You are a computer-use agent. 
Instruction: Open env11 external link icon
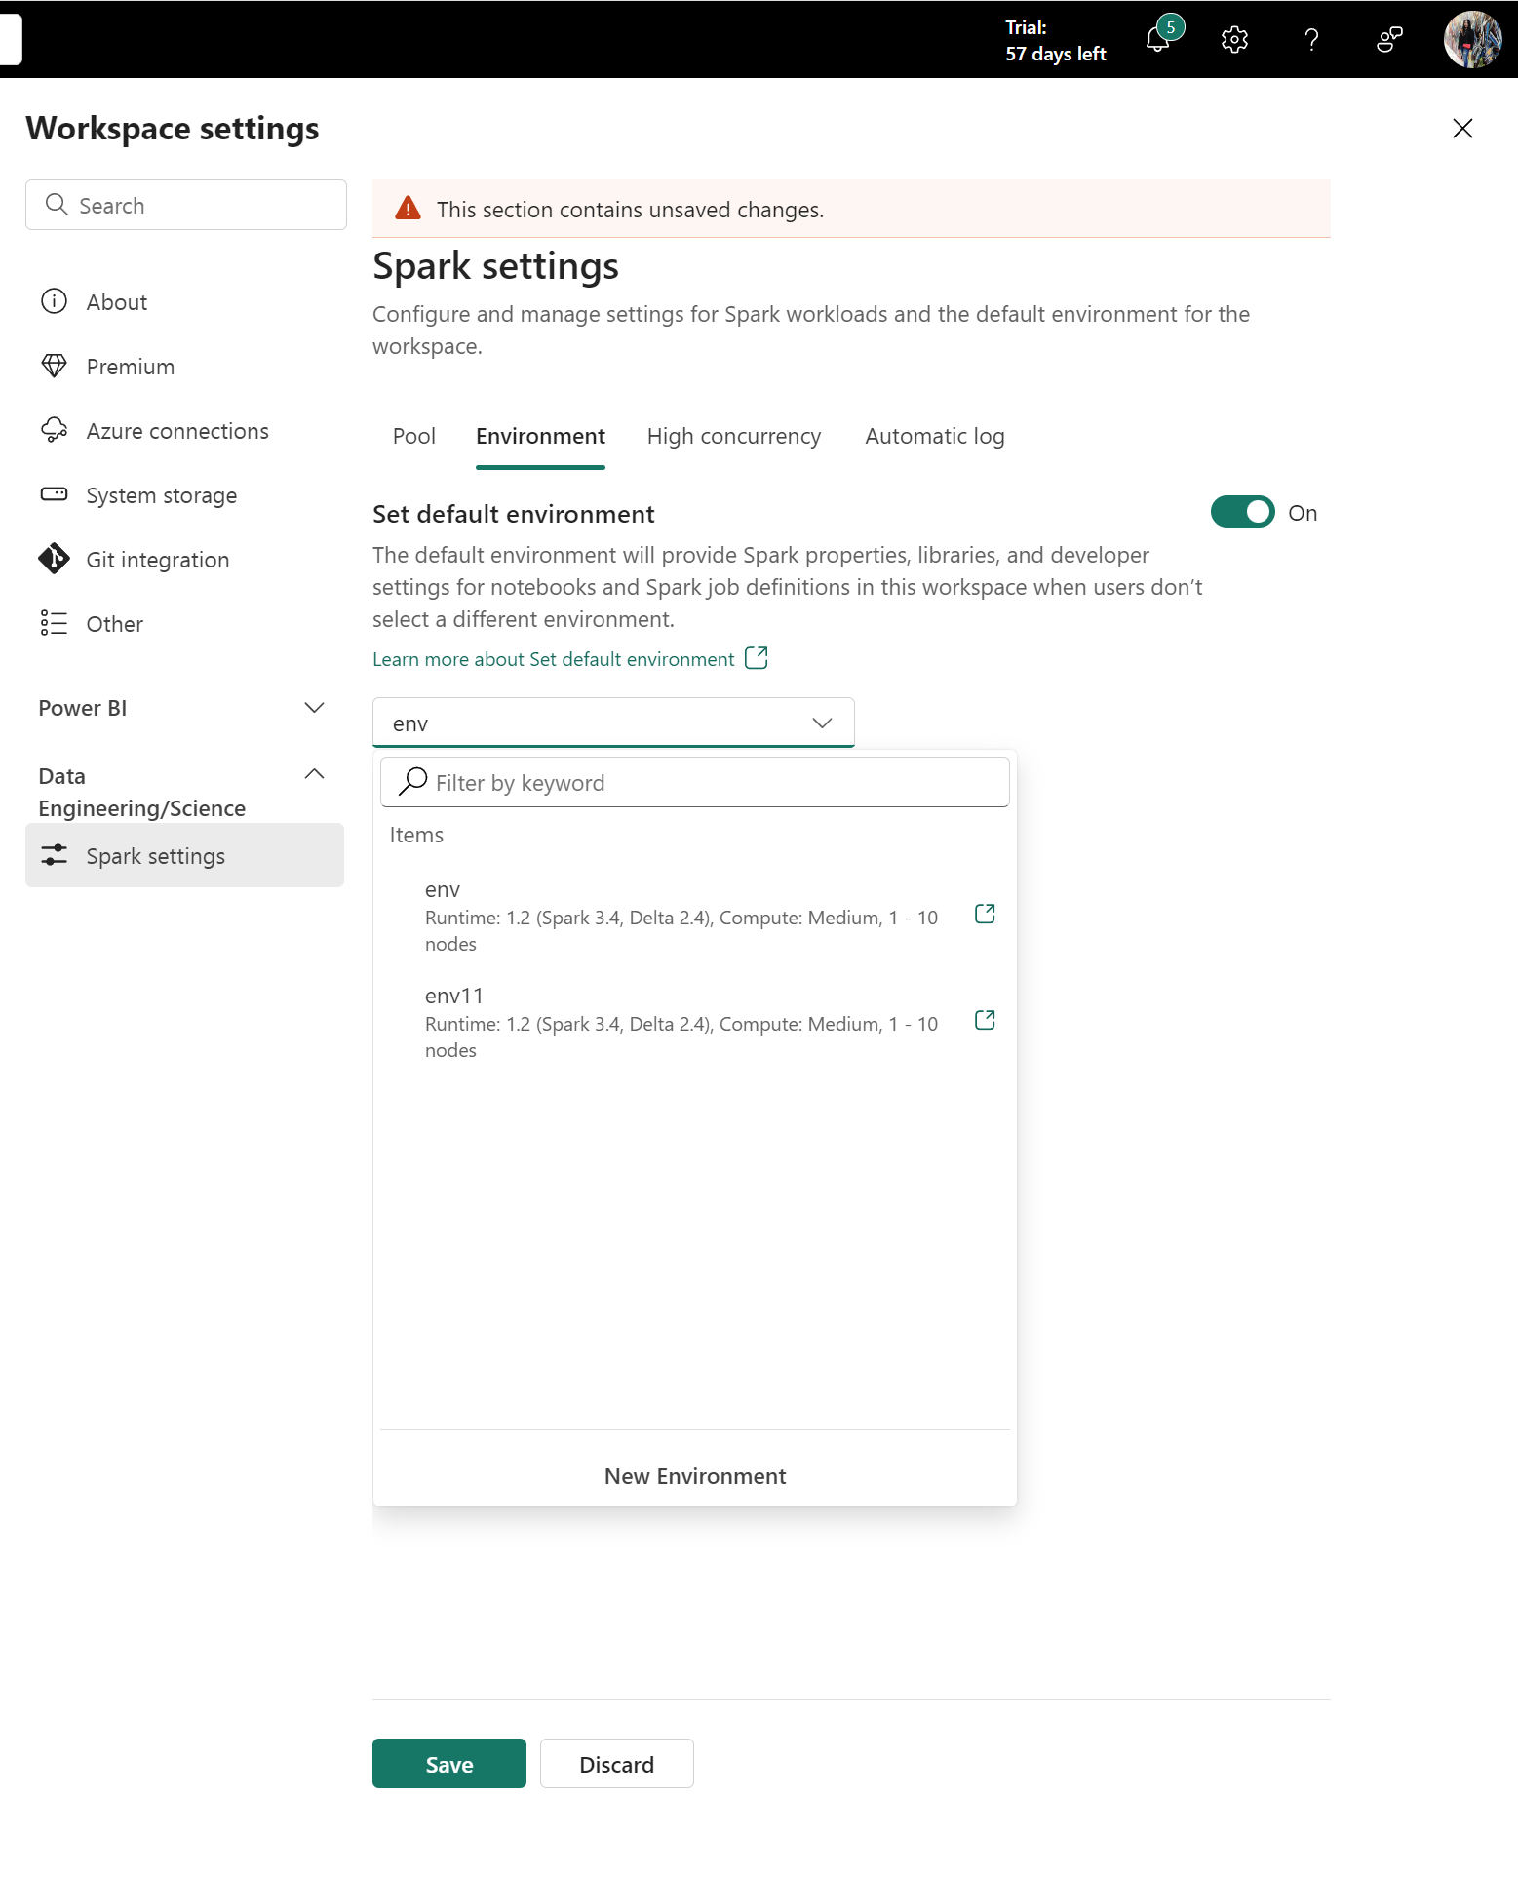click(985, 1020)
